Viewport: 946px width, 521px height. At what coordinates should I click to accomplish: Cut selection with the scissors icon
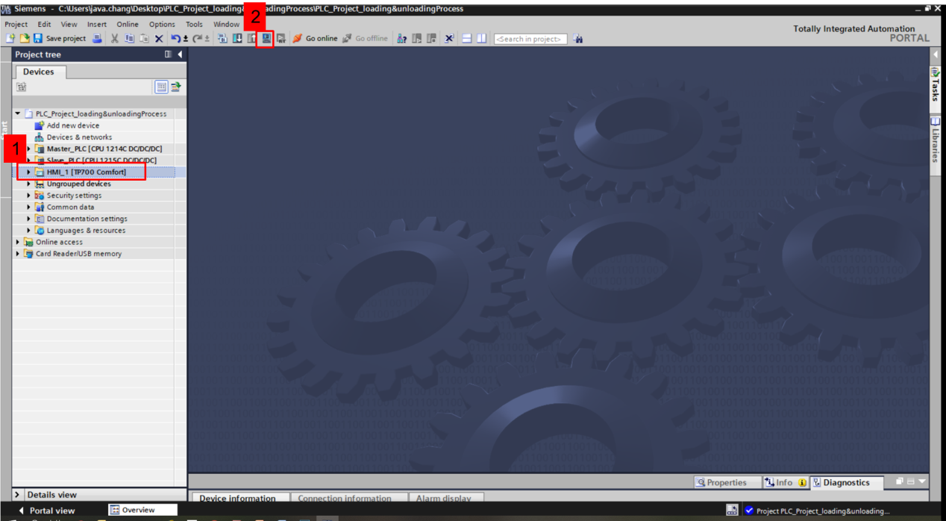click(115, 38)
